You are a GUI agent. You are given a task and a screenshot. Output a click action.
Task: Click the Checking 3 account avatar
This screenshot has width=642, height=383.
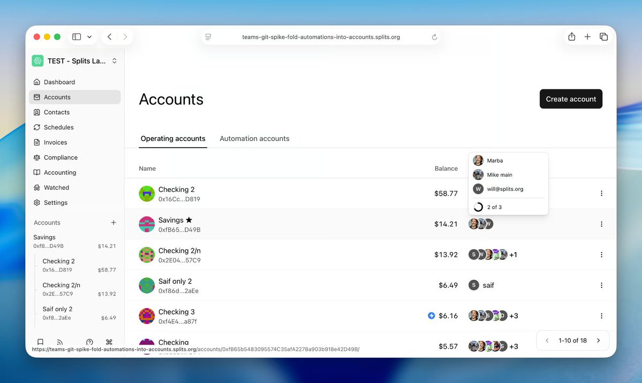click(x=147, y=316)
